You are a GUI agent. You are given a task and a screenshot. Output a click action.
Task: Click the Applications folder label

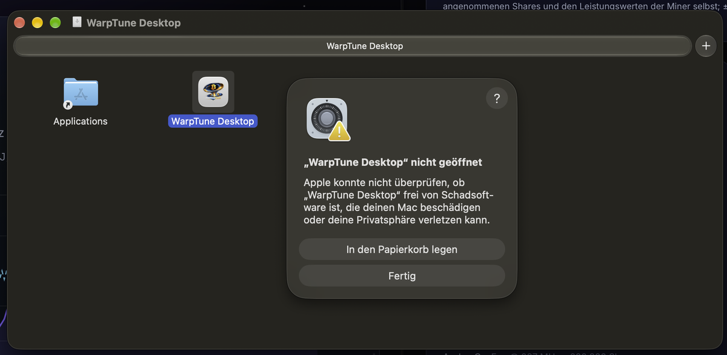click(x=81, y=121)
